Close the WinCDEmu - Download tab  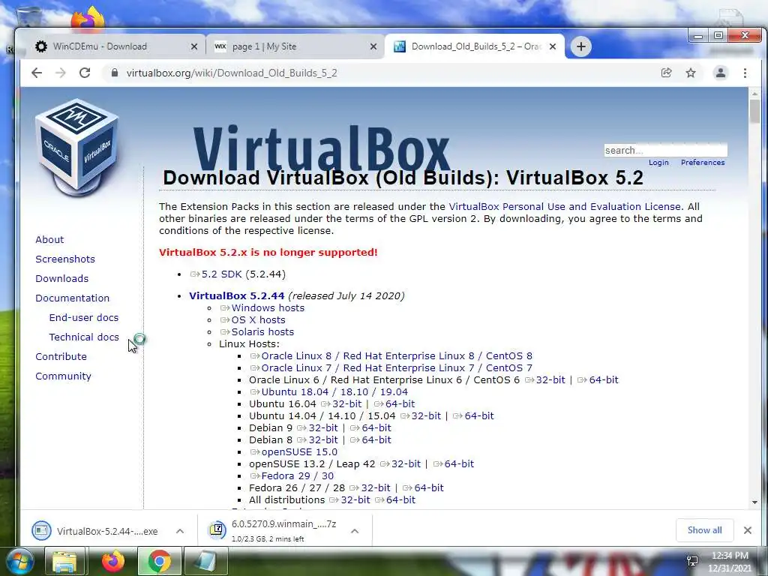point(194,46)
